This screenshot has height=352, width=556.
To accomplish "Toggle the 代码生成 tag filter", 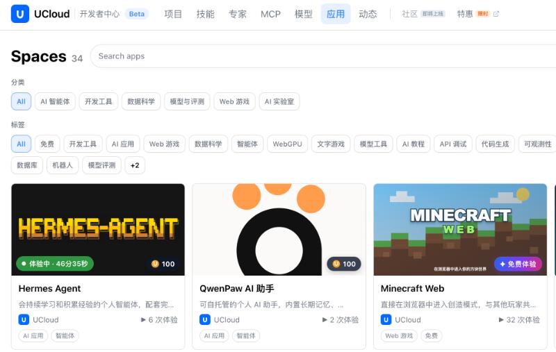I will (495, 144).
